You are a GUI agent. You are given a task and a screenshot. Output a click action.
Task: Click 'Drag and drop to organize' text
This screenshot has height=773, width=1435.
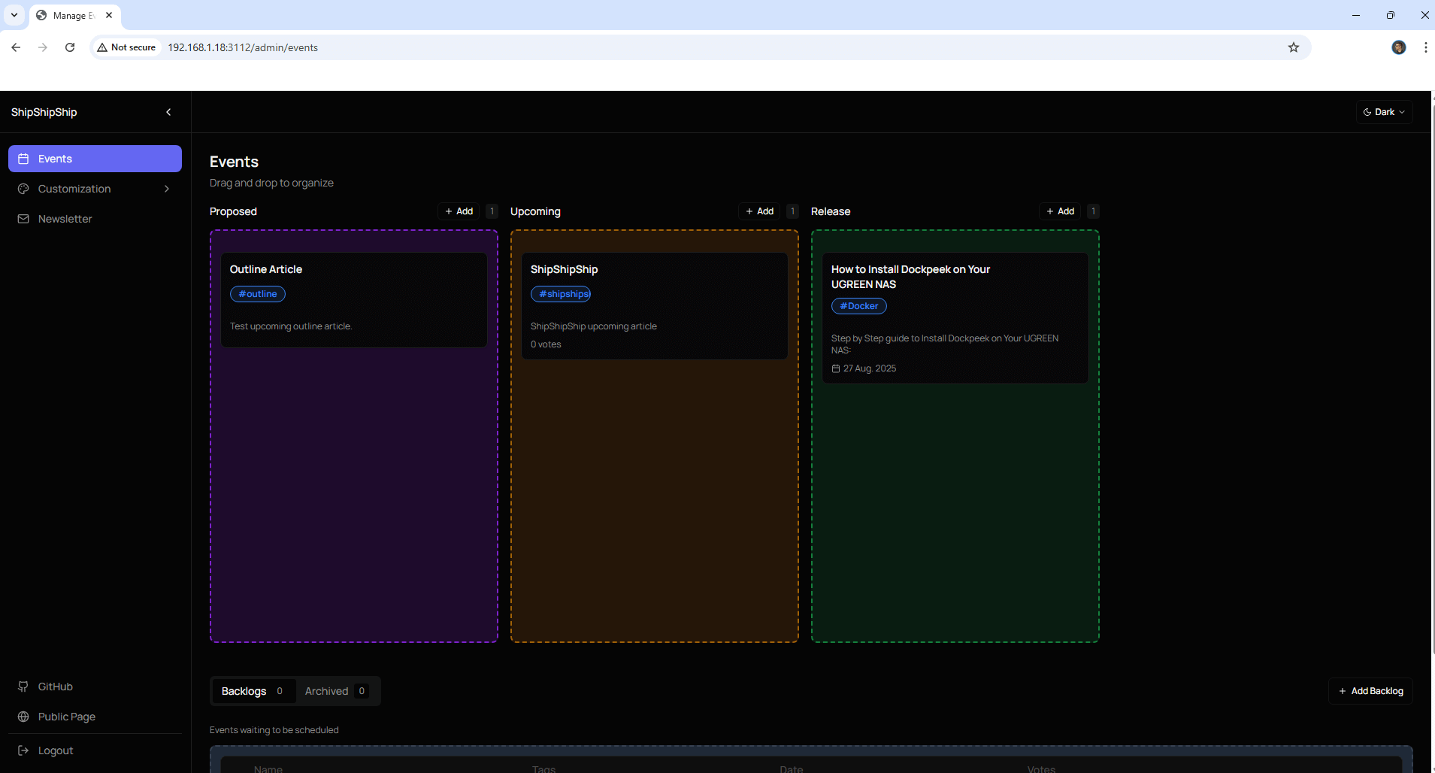click(271, 183)
